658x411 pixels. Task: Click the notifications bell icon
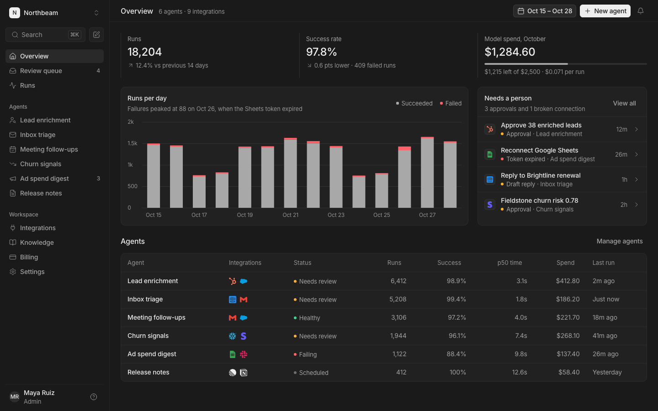coord(641,11)
